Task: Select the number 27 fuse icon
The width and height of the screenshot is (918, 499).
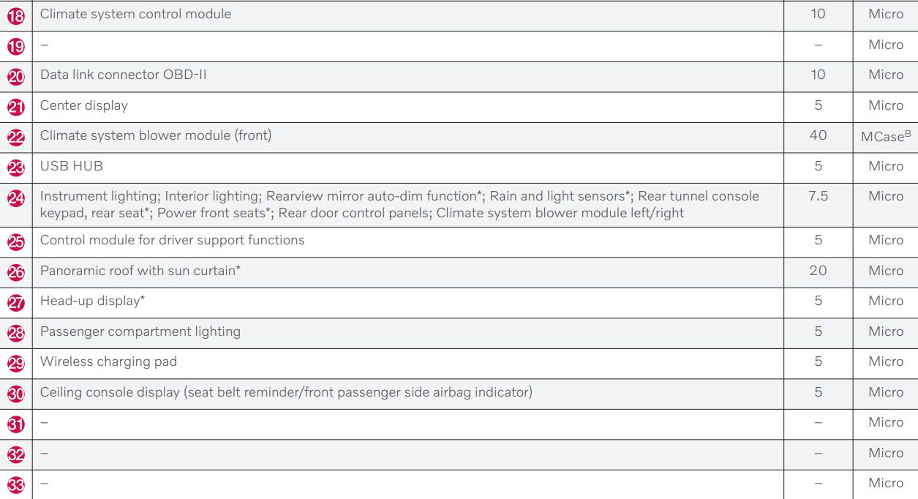Action: tap(16, 302)
